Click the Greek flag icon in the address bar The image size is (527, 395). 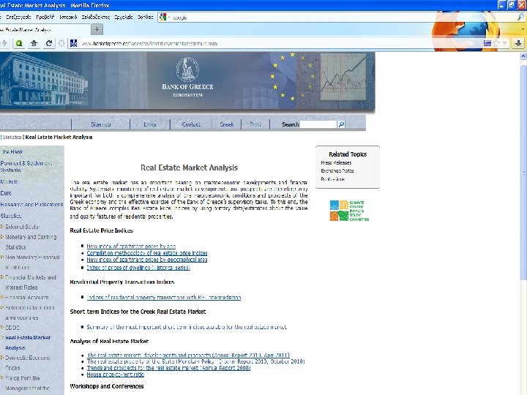tap(487, 43)
